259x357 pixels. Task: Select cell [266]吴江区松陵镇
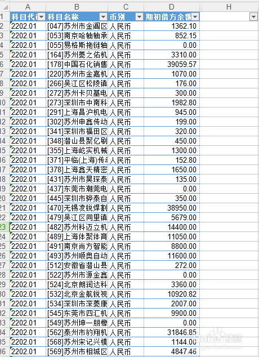[x=77, y=83]
